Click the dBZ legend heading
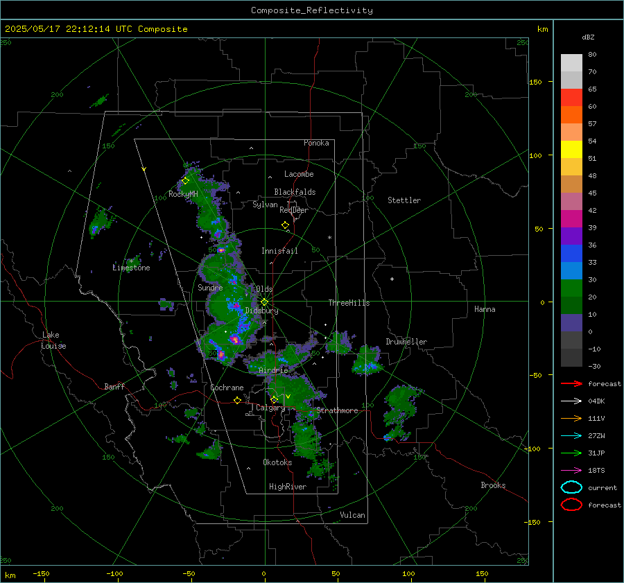 point(588,37)
